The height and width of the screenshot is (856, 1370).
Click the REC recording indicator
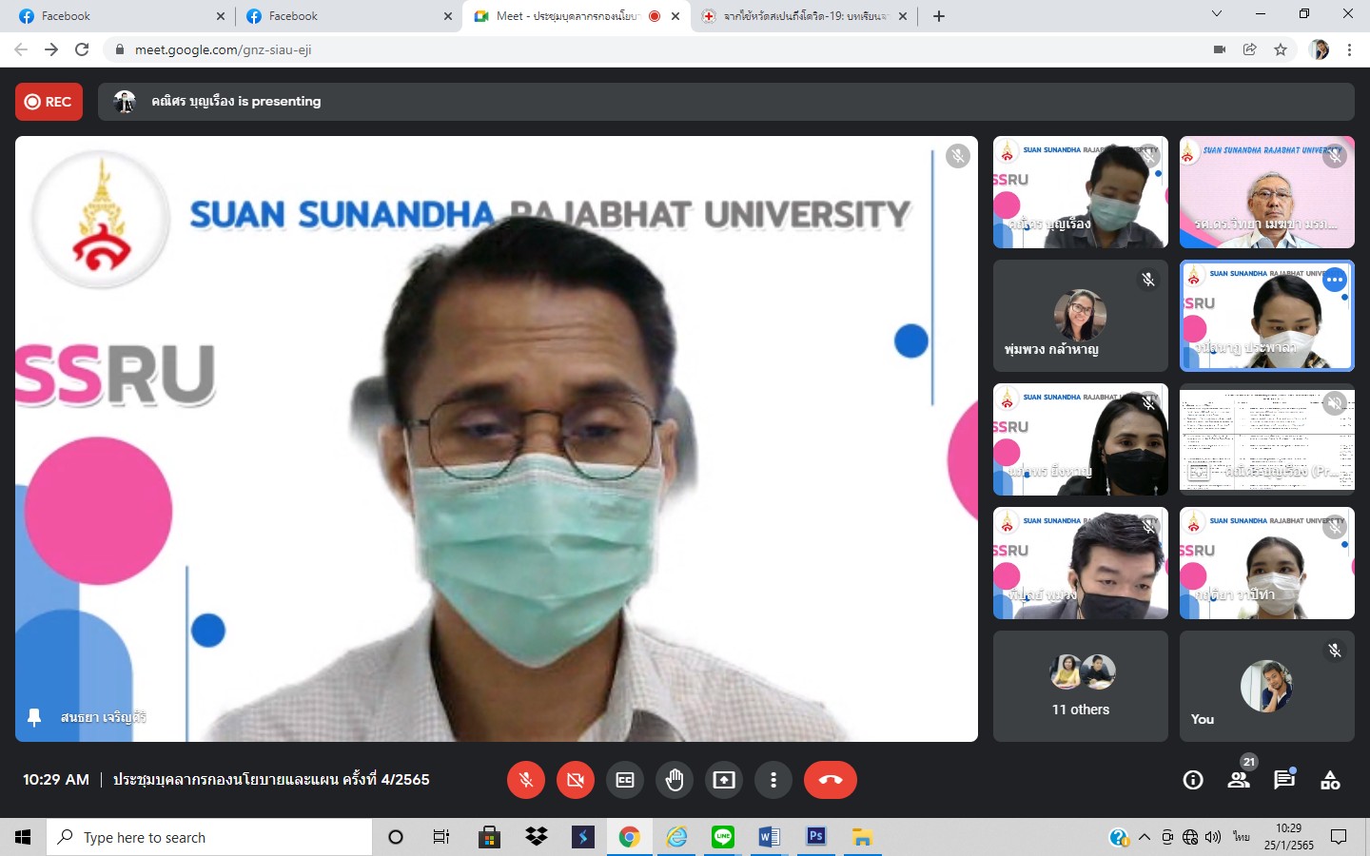49,102
